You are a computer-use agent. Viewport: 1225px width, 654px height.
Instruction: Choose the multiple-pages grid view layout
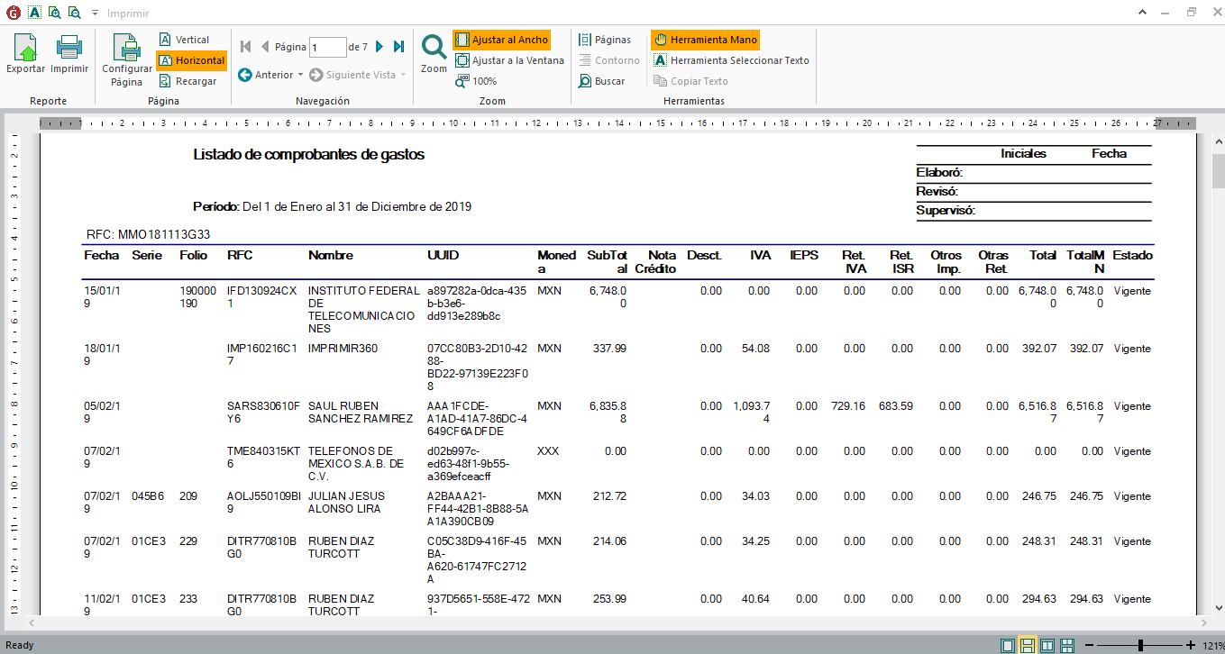tap(1067, 645)
